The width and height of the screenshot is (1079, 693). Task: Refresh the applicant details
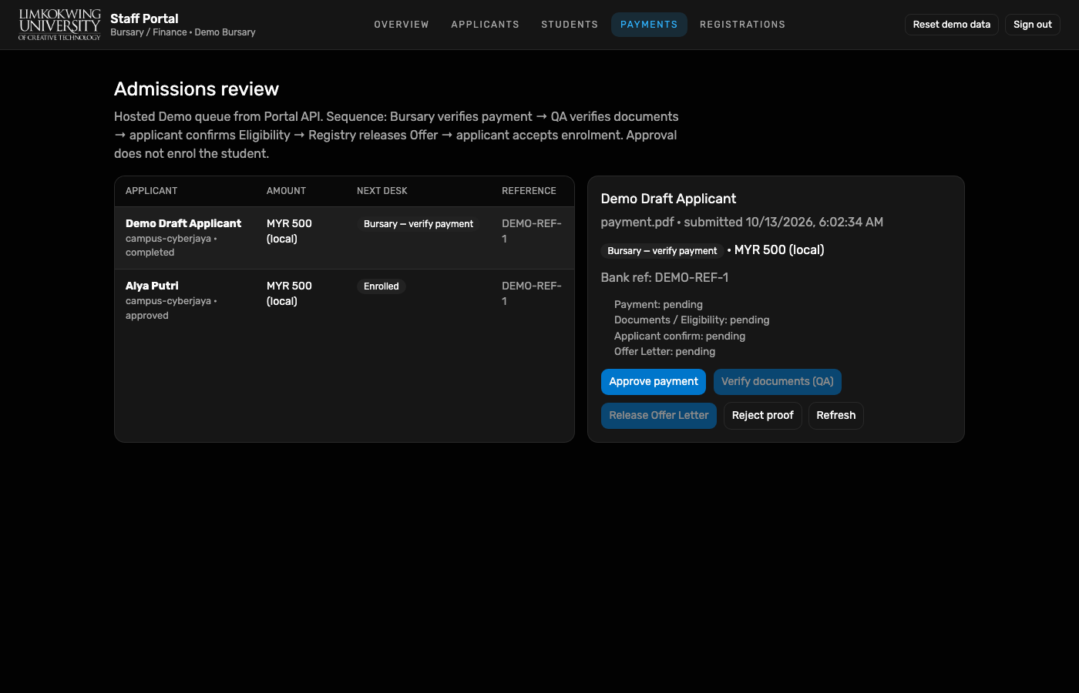click(x=836, y=416)
